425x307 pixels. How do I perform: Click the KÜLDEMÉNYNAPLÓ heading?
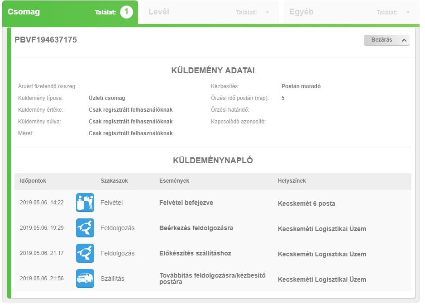(213, 160)
